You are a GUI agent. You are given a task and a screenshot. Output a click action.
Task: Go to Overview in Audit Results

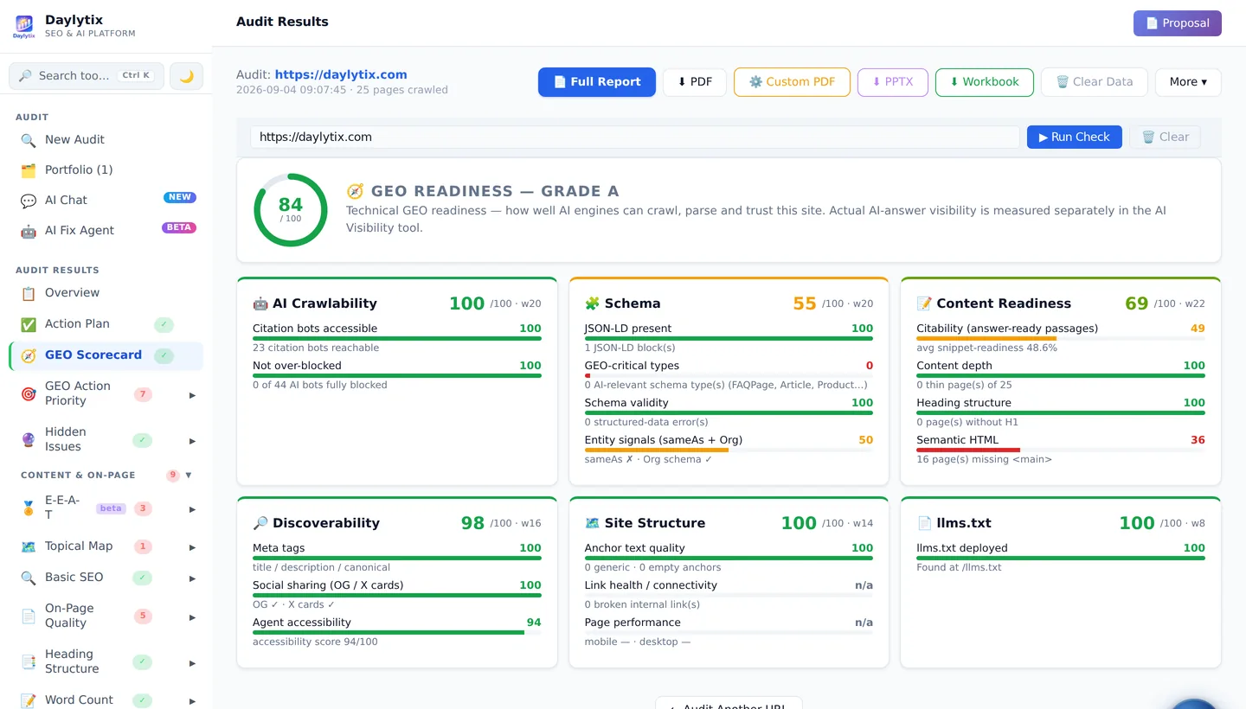coord(106,293)
